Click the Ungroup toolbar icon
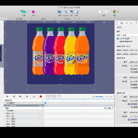The width and height of the screenshot is (138, 138). point(66,12)
